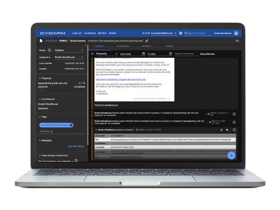Viewport: 280px width, 210px height.
Task: Focus the Search for cases field
Action: (x=199, y=33)
